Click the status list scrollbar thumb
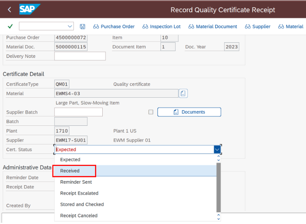The width and height of the screenshot is (306, 224). 219,188
